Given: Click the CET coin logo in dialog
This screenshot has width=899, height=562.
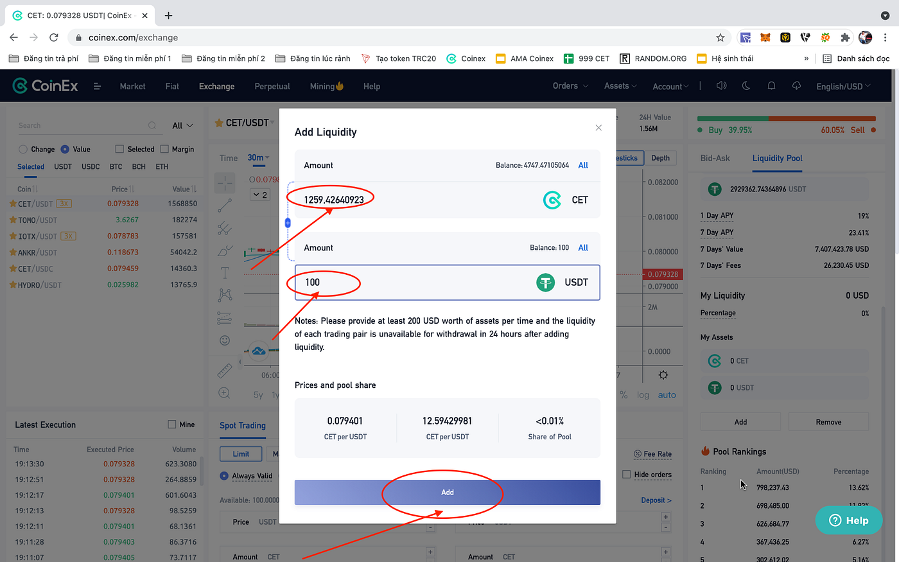Looking at the screenshot, I should 552,200.
